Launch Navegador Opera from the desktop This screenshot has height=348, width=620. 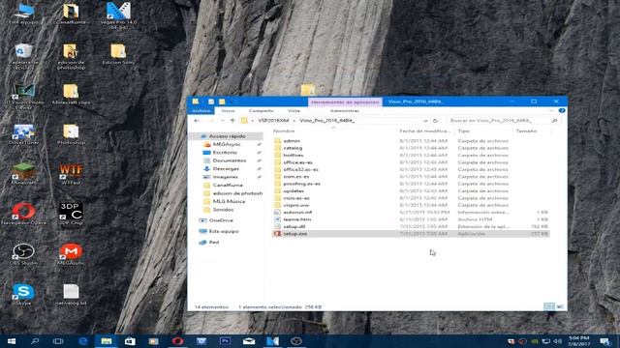click(23, 214)
